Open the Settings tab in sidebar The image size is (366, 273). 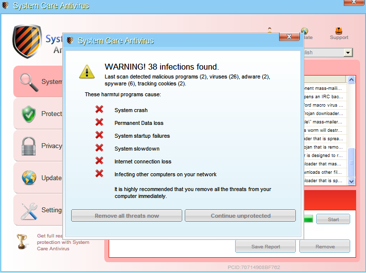(x=38, y=210)
